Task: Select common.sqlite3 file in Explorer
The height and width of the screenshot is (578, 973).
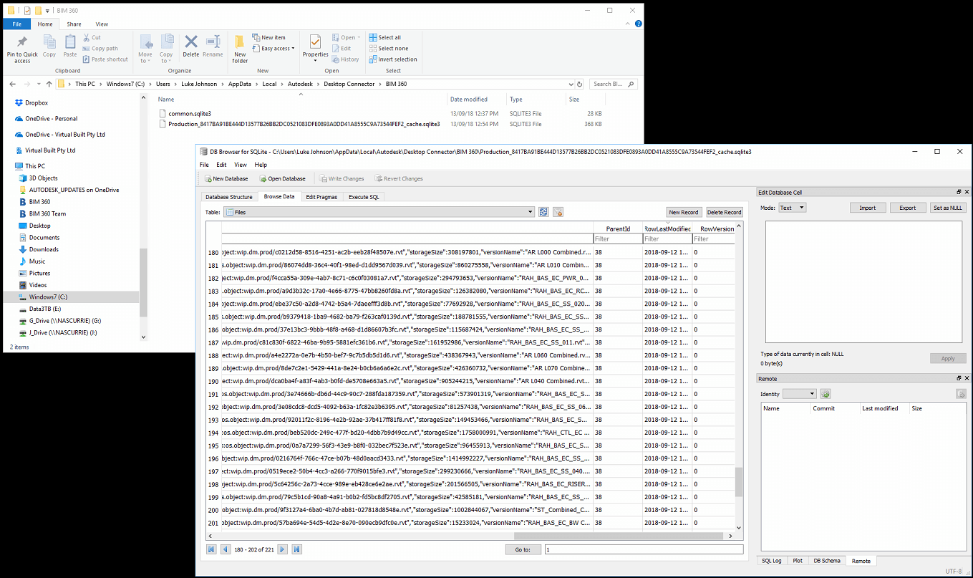Action: 185,113
